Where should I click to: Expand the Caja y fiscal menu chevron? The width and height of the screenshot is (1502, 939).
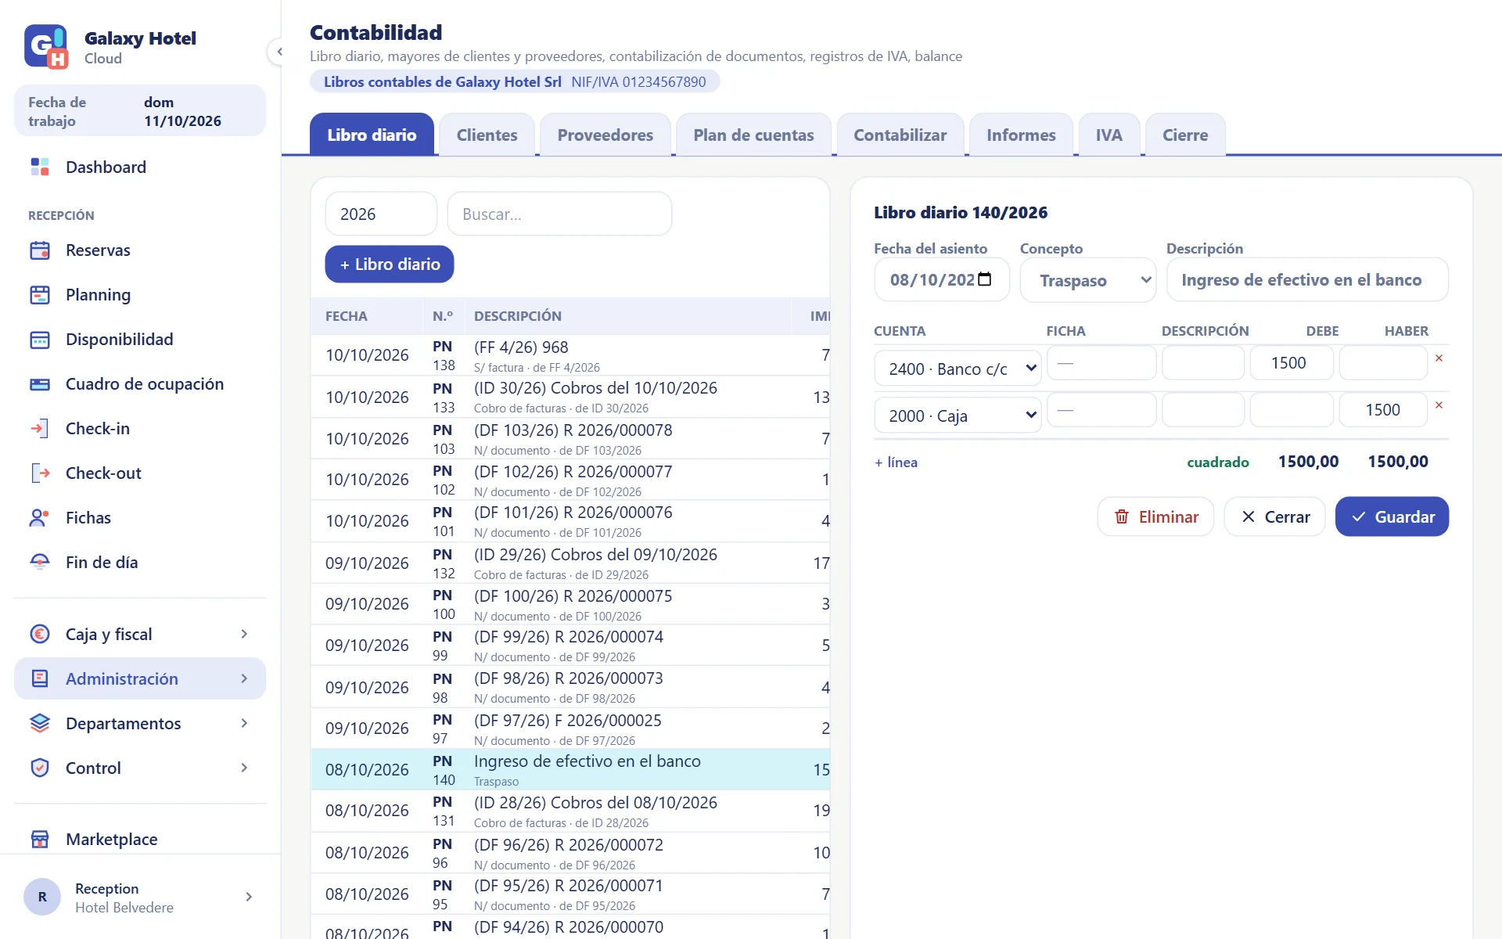pyautogui.click(x=244, y=634)
